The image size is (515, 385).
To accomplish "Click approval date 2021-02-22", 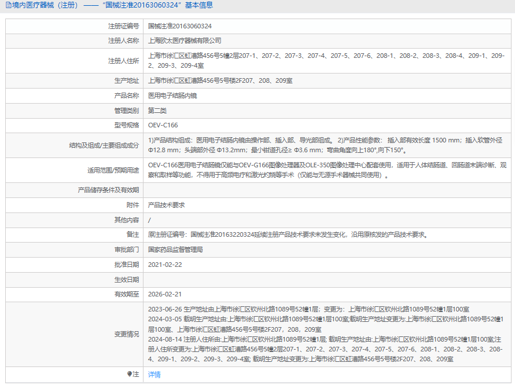I will click(x=165, y=265).
